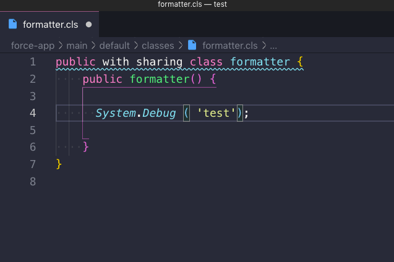Image resolution: width=394 pixels, height=262 pixels.
Task: Click line number 4 in gutter
Action: [x=33, y=113]
